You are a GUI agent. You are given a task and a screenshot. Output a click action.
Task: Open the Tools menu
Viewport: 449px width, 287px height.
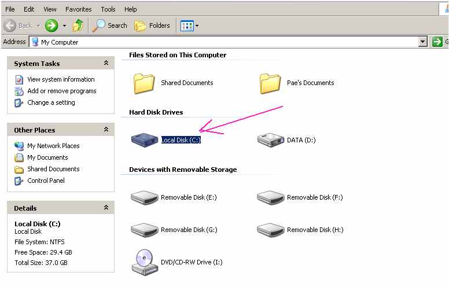(108, 9)
